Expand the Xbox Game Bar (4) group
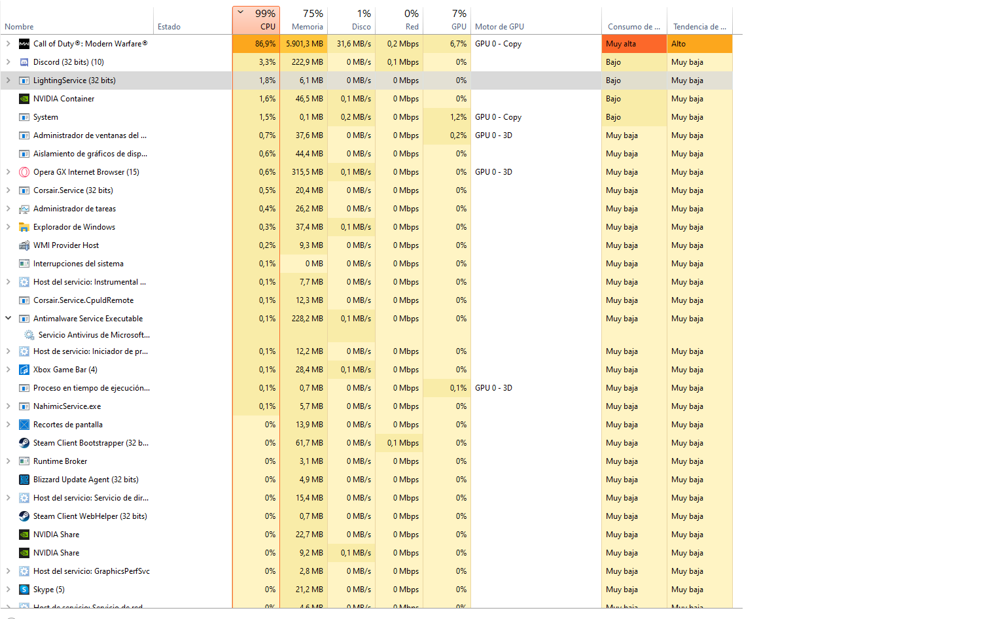 point(9,370)
